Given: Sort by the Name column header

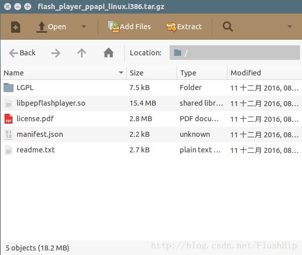Looking at the screenshot, I should 63,73.
